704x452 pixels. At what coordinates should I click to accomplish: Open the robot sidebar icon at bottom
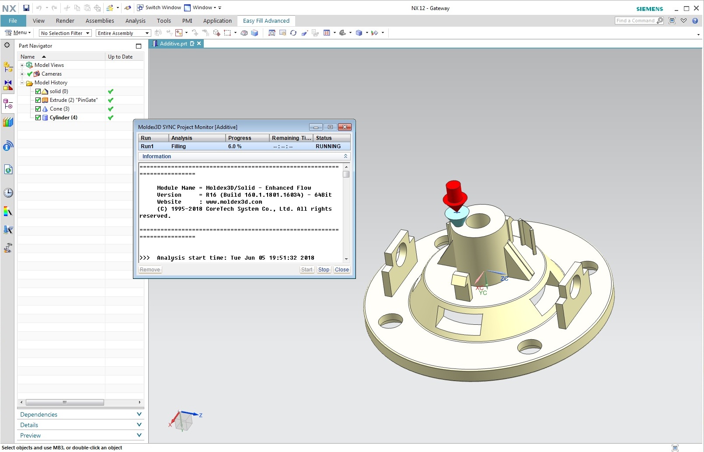pyautogui.click(x=8, y=248)
